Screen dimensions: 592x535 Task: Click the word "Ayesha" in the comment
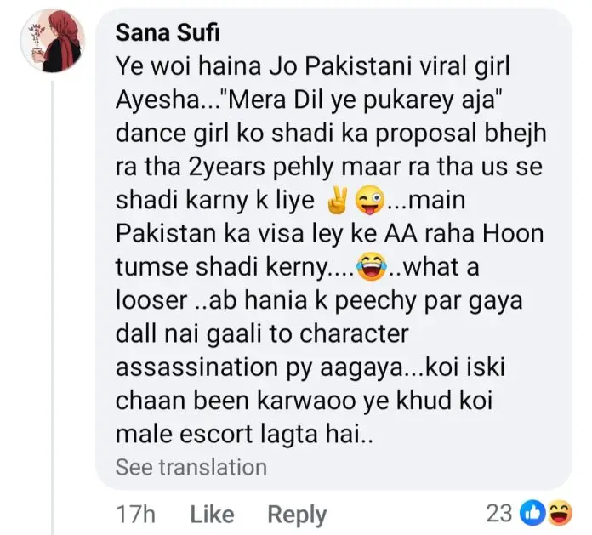(x=157, y=107)
